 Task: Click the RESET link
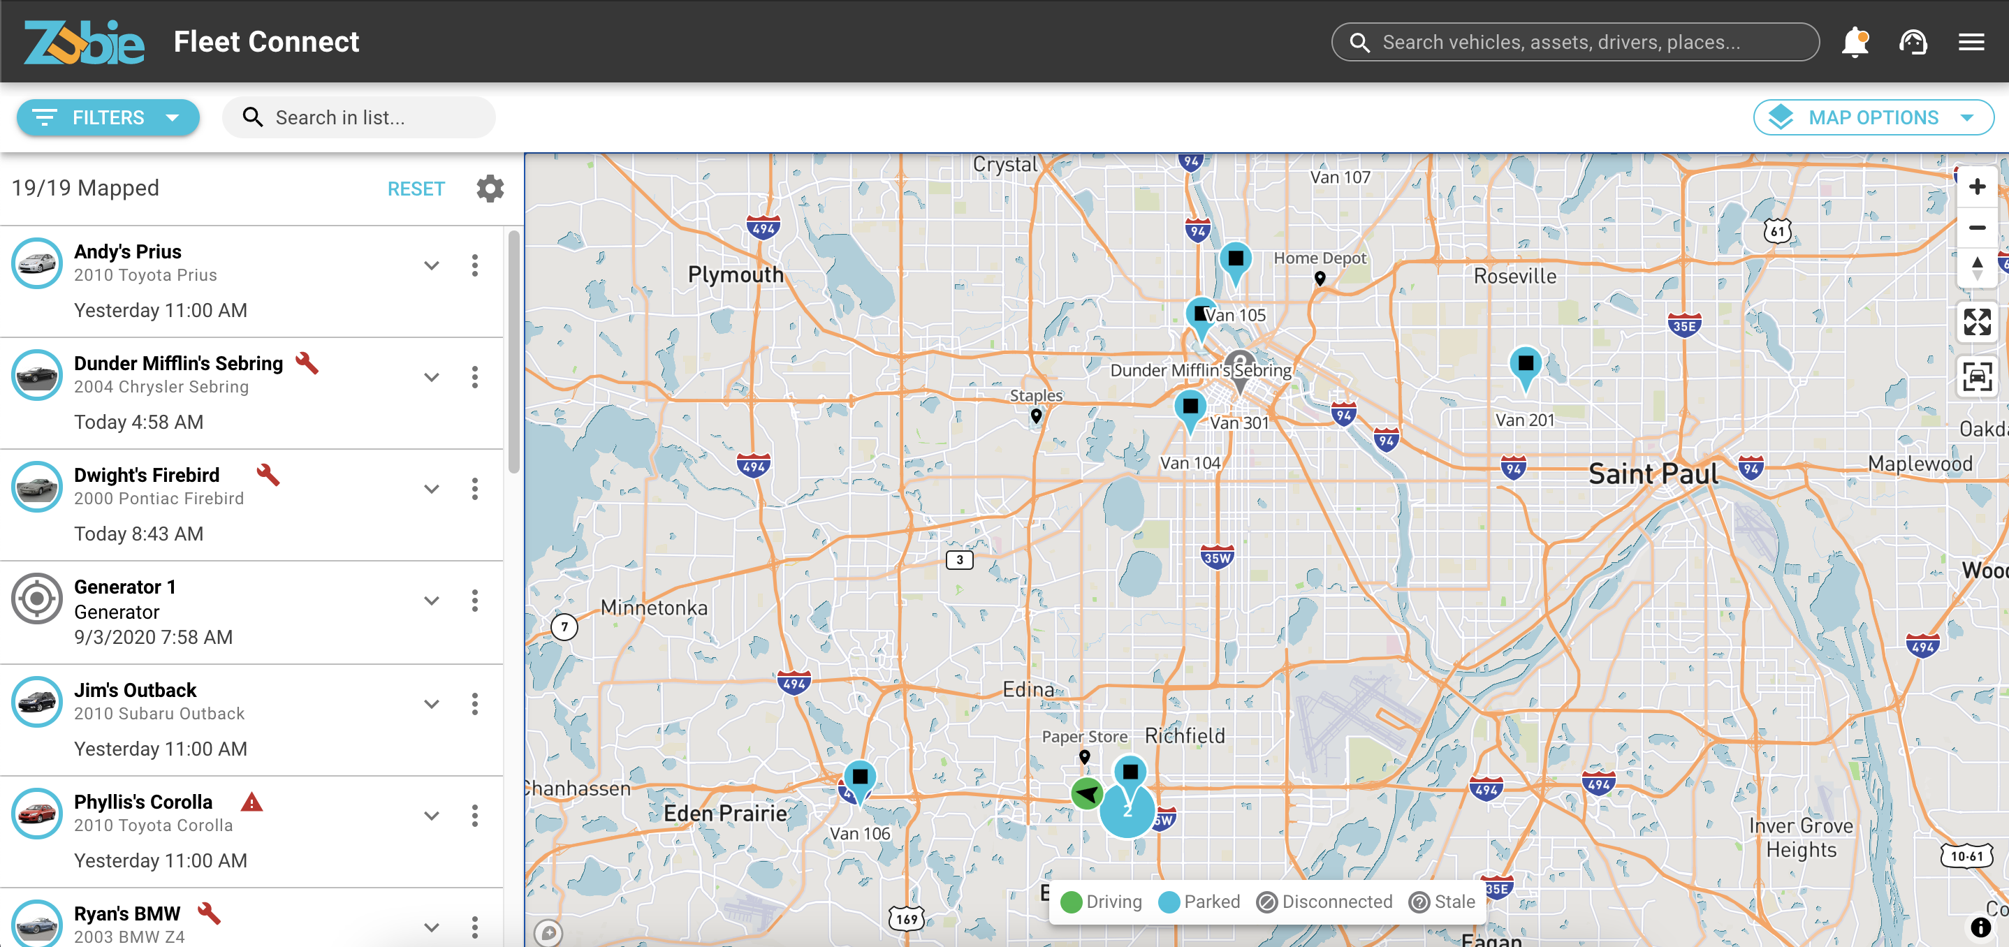[416, 189]
